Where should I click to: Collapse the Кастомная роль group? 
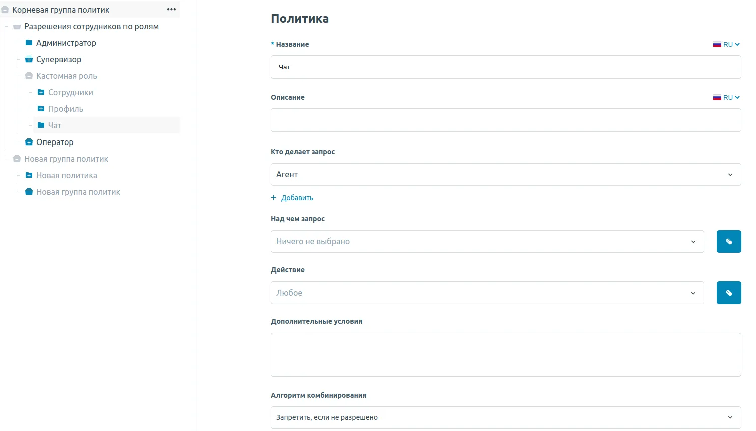coord(29,76)
